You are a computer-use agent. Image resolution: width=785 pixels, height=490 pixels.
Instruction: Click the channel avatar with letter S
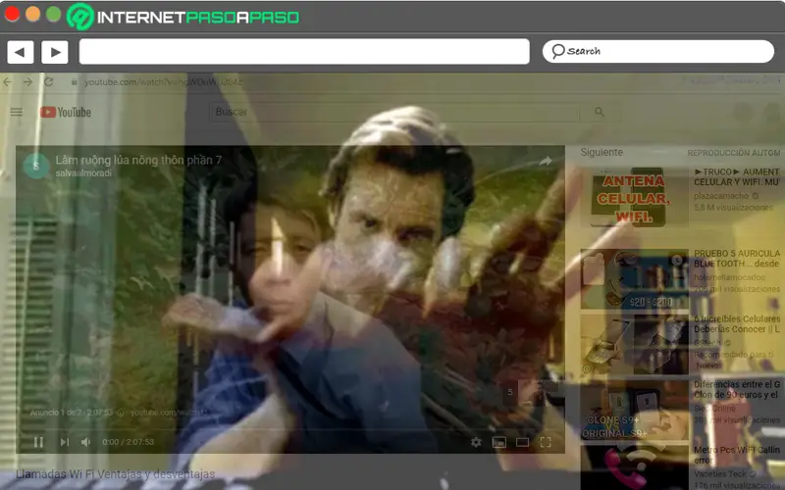point(36,166)
